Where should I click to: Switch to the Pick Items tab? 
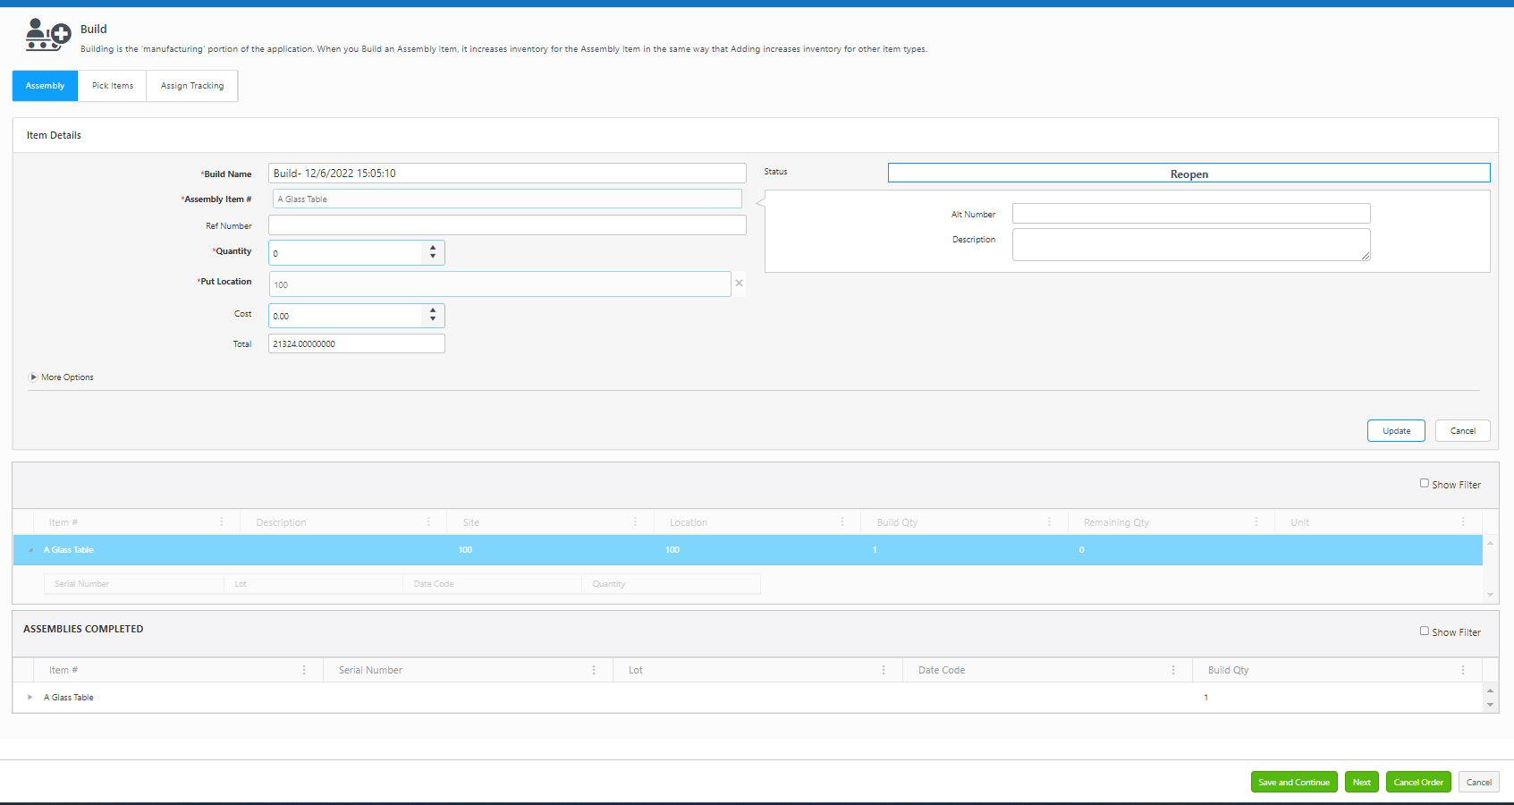[x=113, y=86]
